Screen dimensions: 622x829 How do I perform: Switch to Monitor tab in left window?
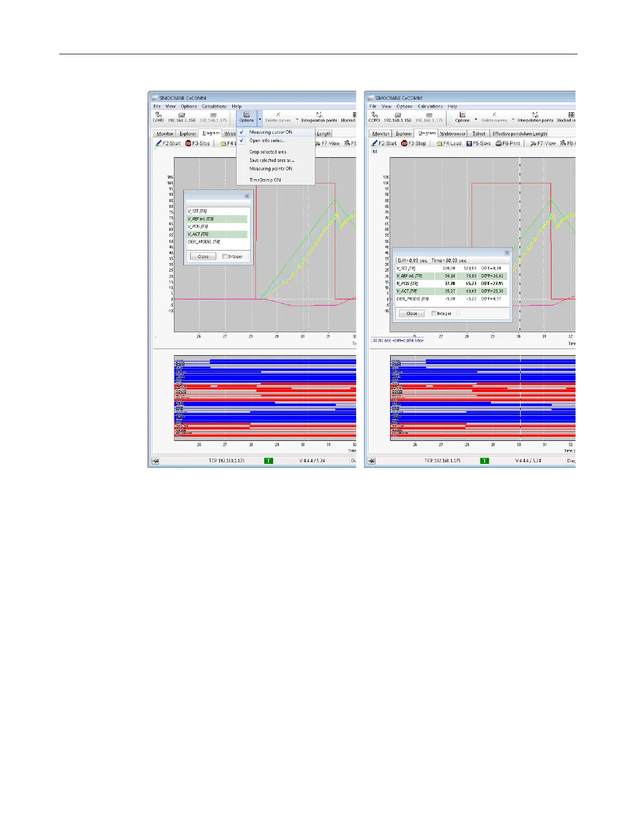(165, 134)
